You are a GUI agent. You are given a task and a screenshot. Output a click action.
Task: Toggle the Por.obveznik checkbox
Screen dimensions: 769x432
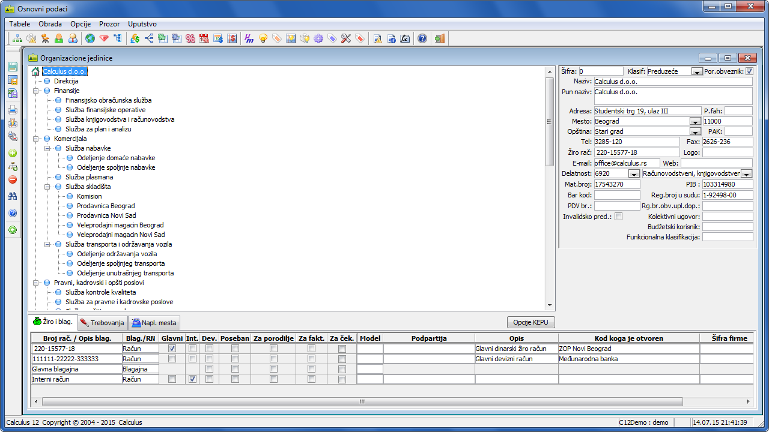(x=749, y=71)
